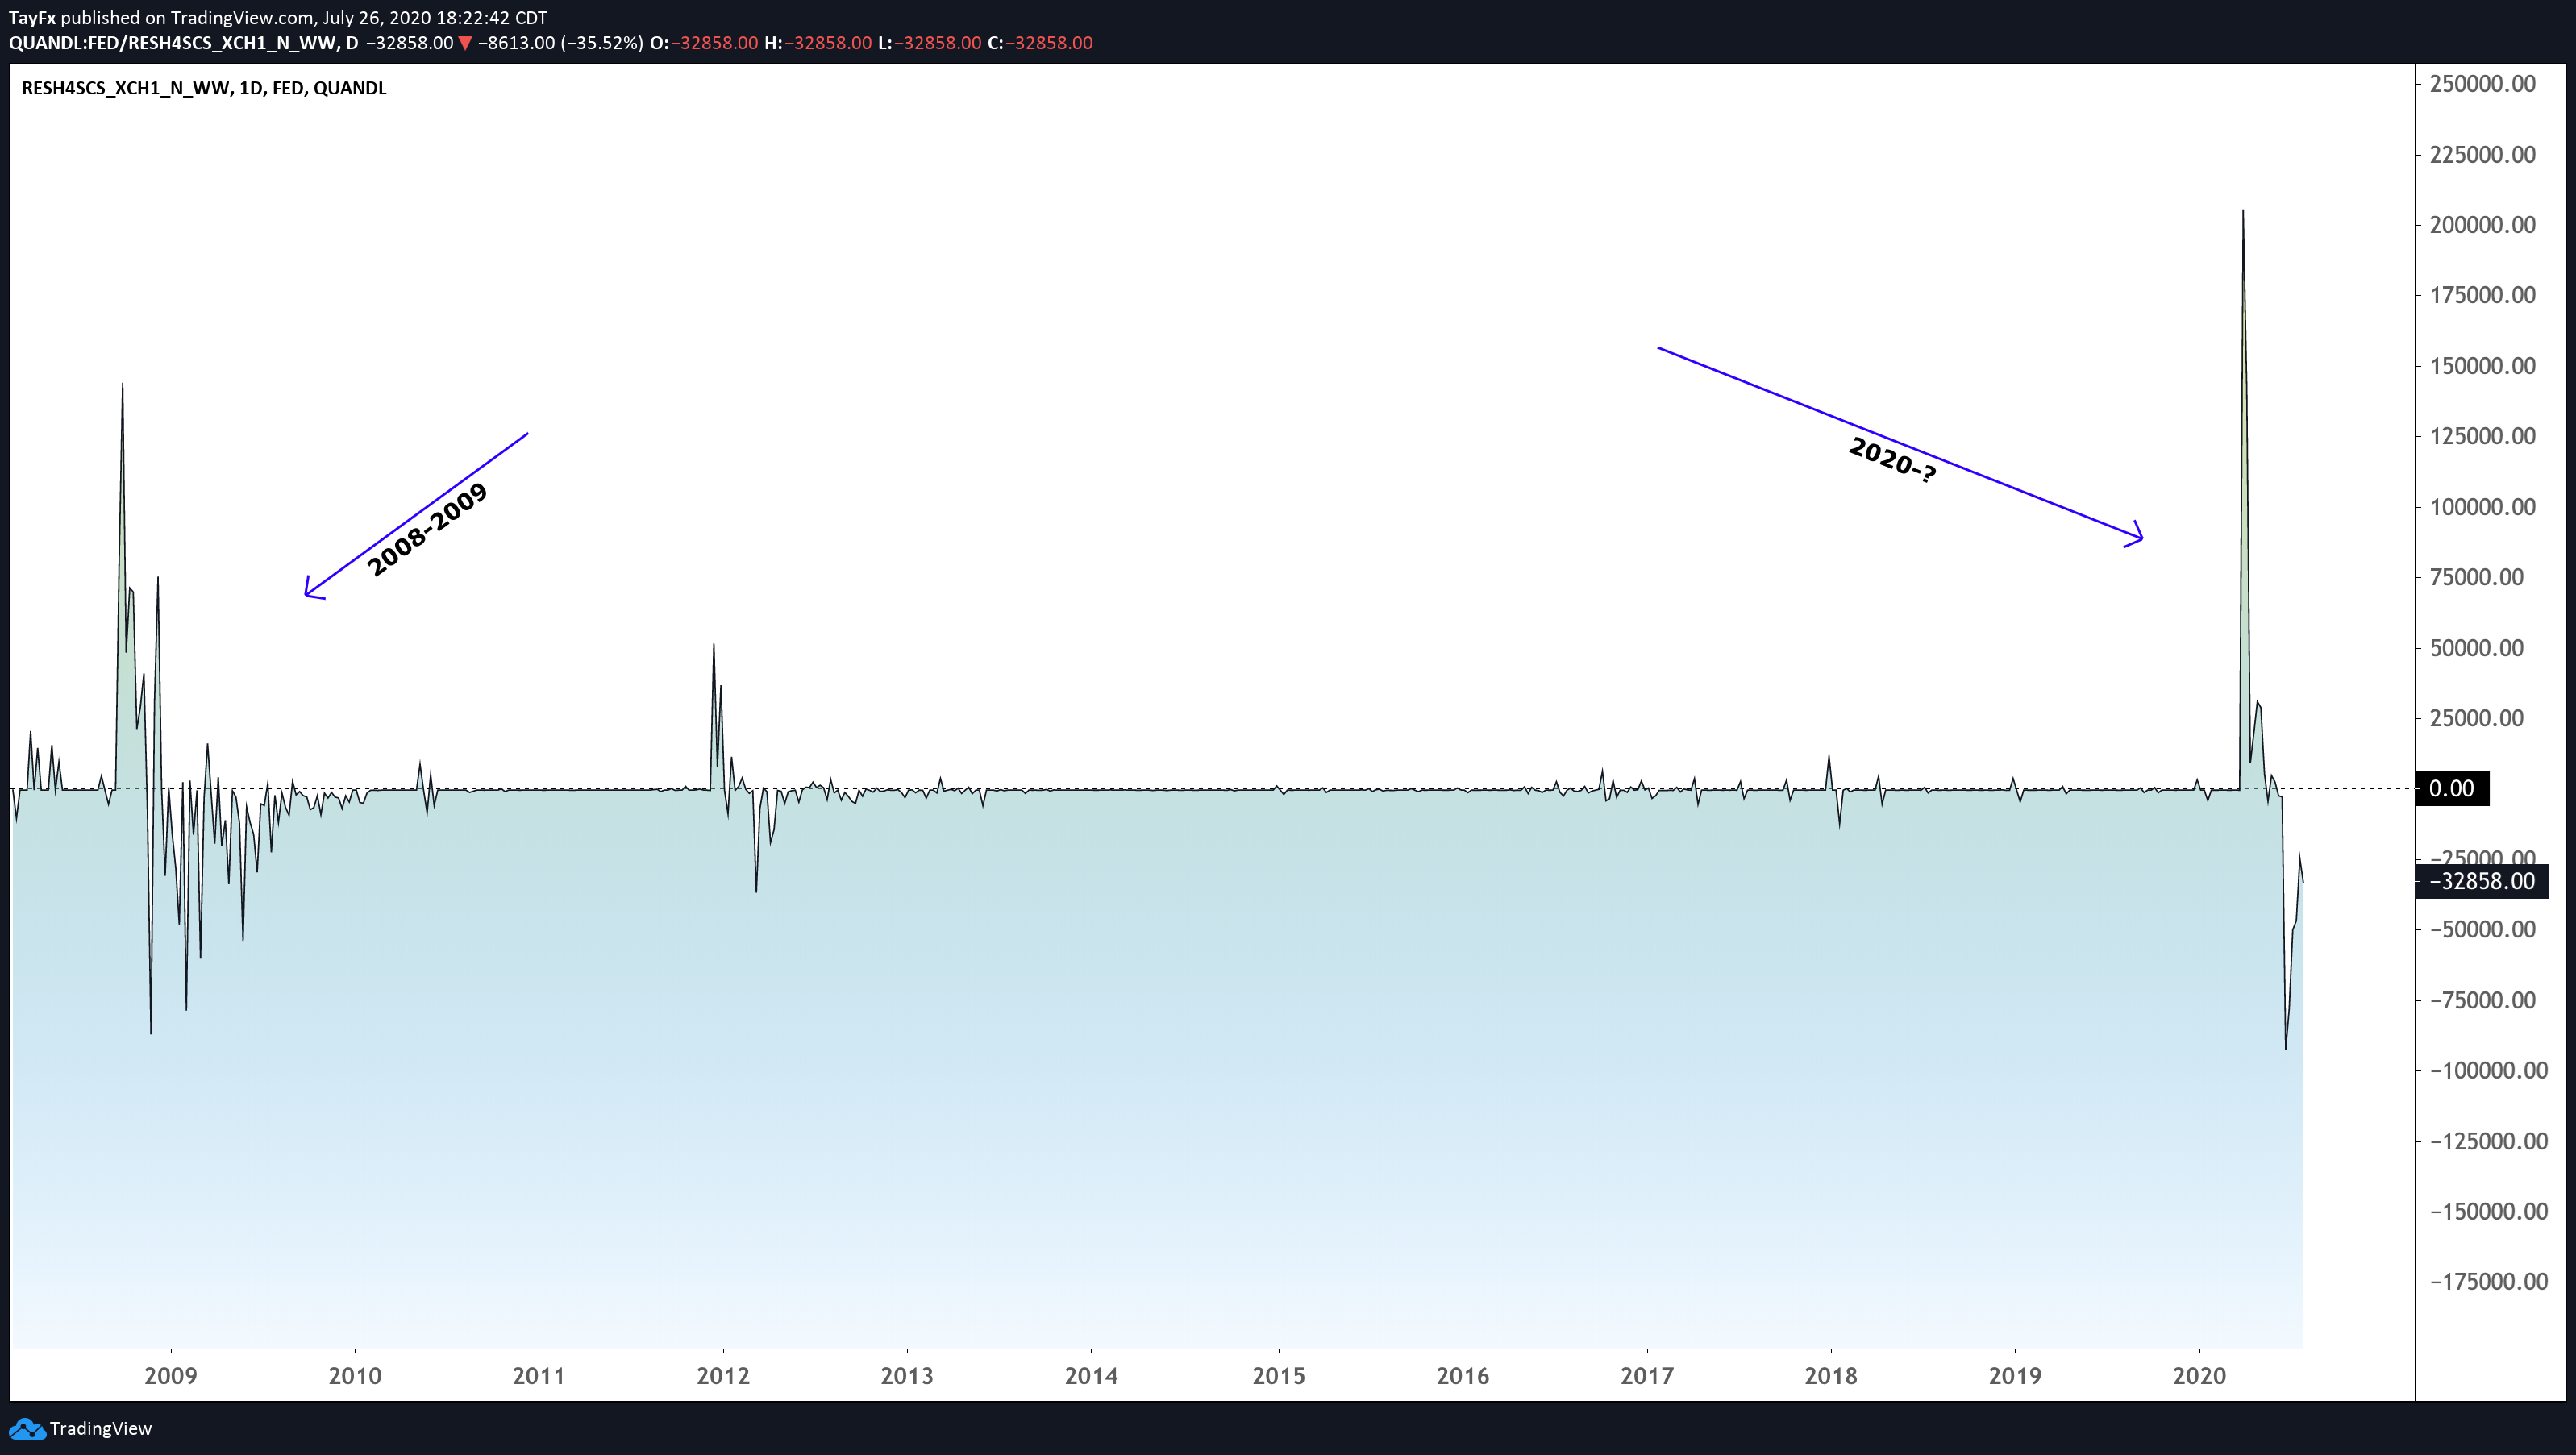
Task: Click the -50000.00 price axis label
Action: point(2483,930)
